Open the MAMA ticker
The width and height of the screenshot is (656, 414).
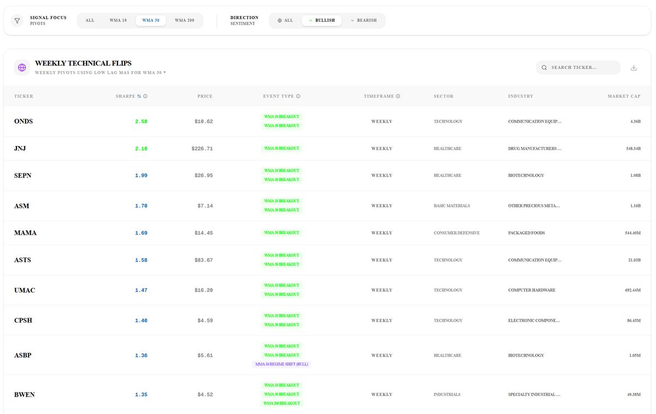coord(25,233)
